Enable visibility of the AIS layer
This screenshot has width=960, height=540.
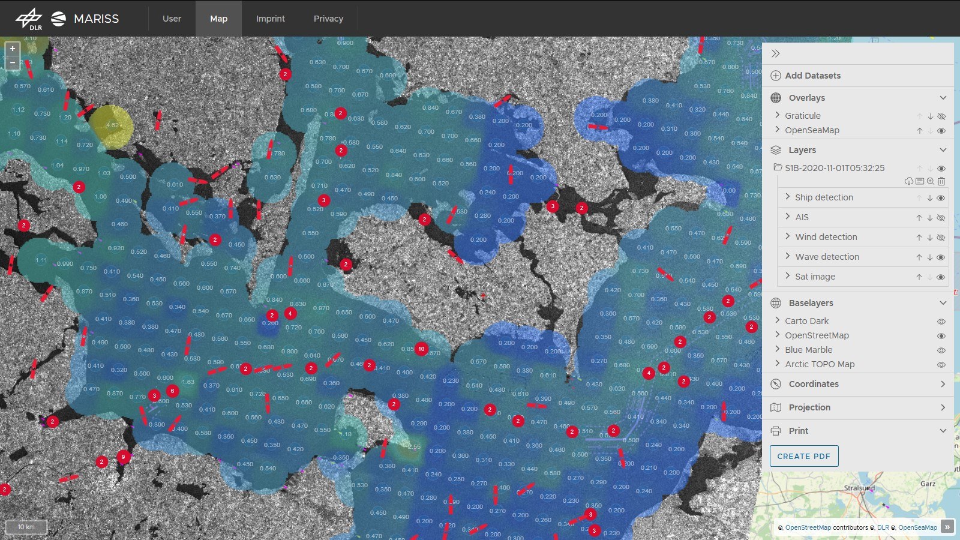click(x=941, y=217)
